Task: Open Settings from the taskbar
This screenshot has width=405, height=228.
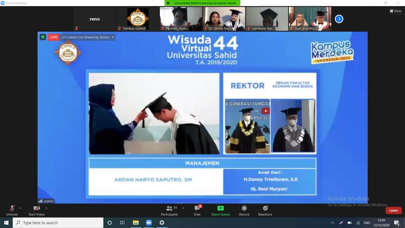Action: [x=162, y=223]
